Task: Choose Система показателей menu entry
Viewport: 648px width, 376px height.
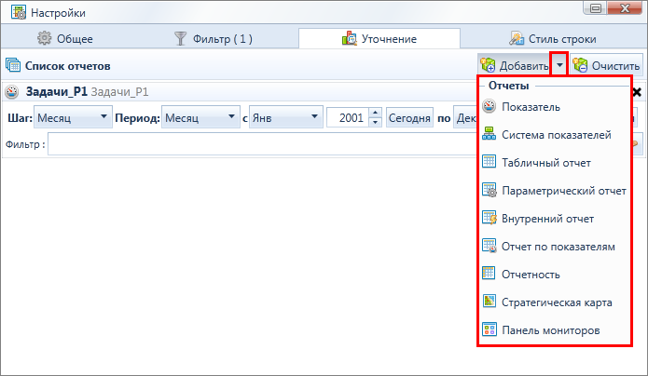Action: (x=554, y=135)
